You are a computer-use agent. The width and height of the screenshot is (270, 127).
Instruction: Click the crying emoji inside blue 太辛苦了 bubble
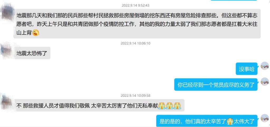point(230,121)
